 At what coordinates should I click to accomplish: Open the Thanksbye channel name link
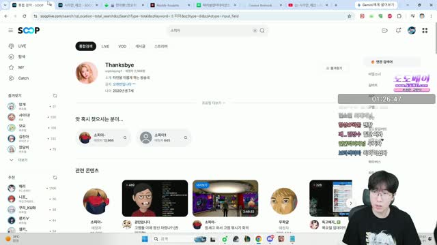[119, 65]
